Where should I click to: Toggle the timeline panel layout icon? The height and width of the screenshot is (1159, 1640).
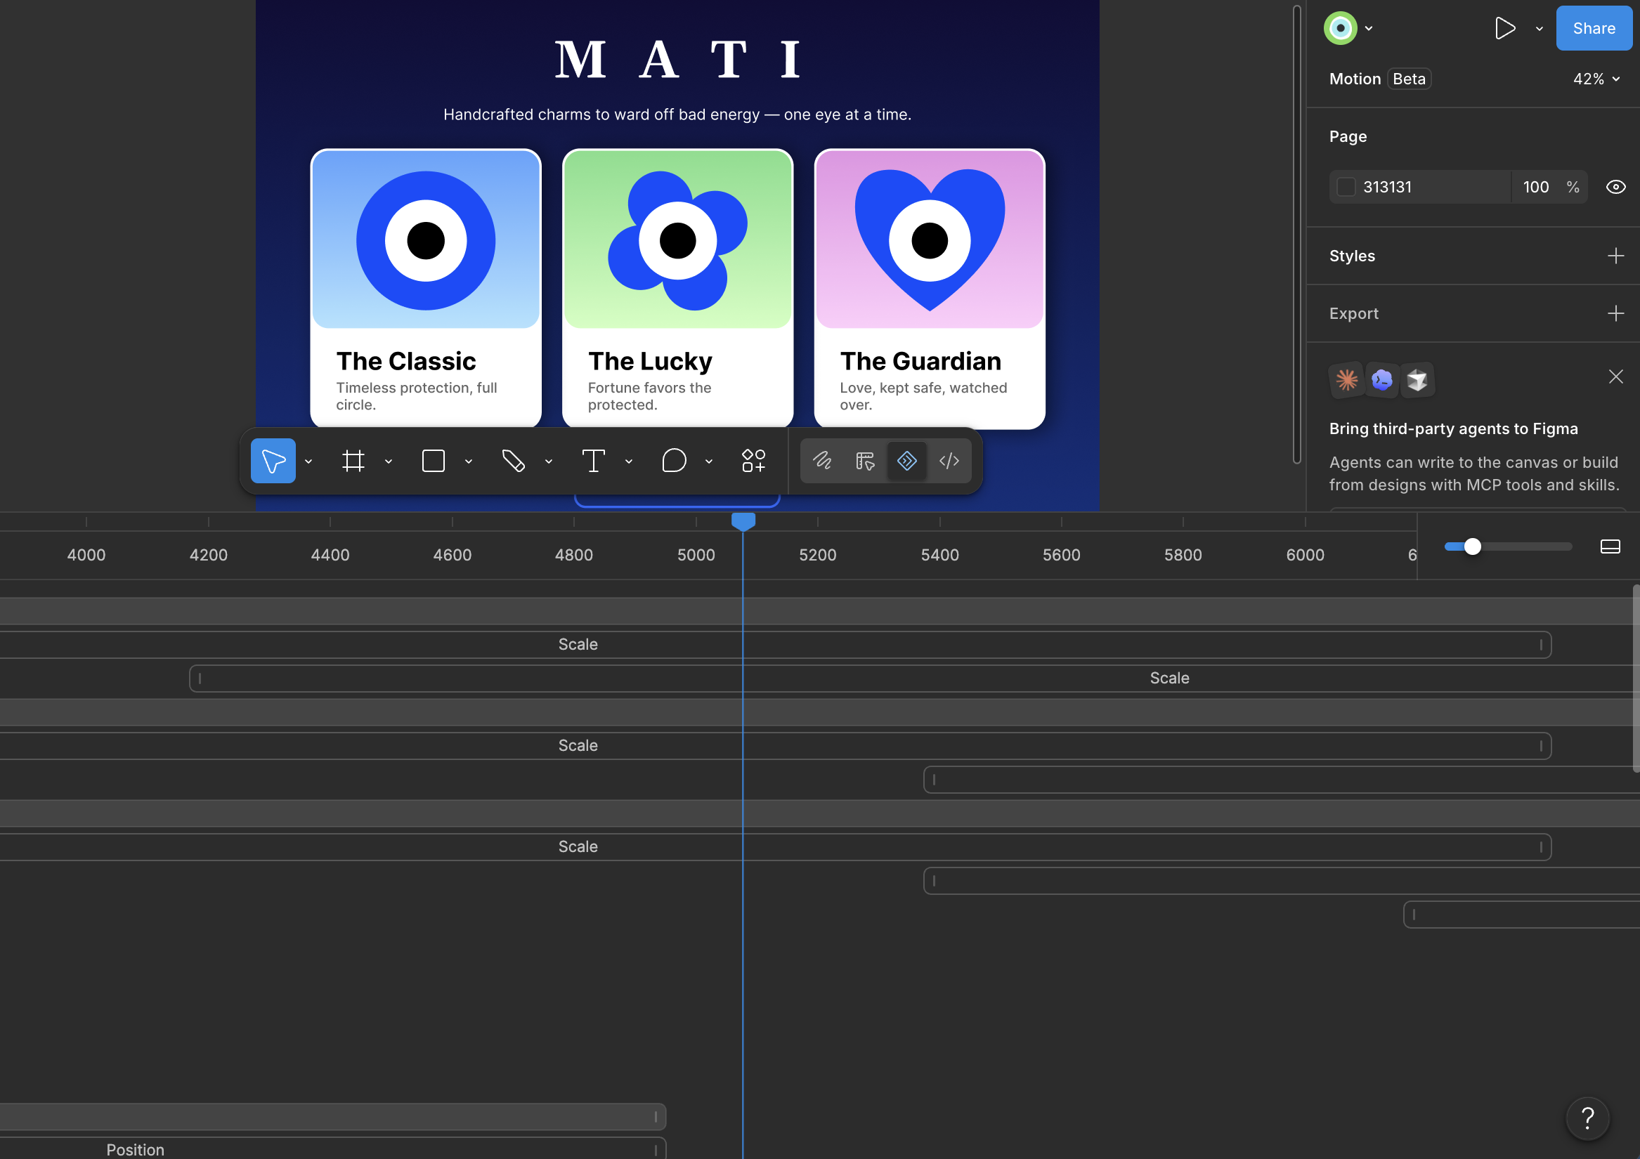pos(1610,547)
